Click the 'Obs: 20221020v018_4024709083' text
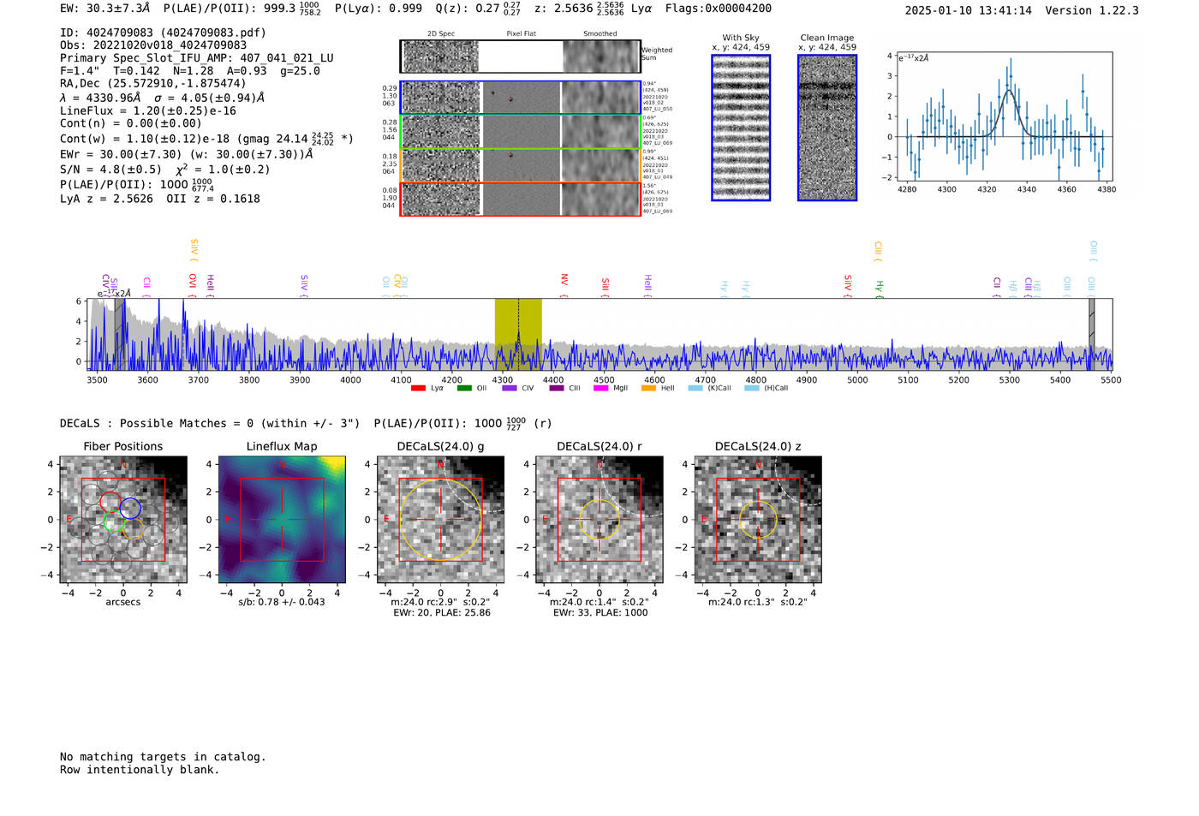The image size is (1199, 816). tap(153, 45)
